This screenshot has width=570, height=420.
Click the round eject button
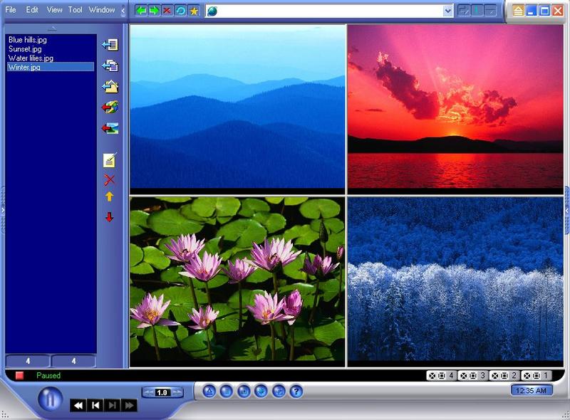(x=209, y=392)
